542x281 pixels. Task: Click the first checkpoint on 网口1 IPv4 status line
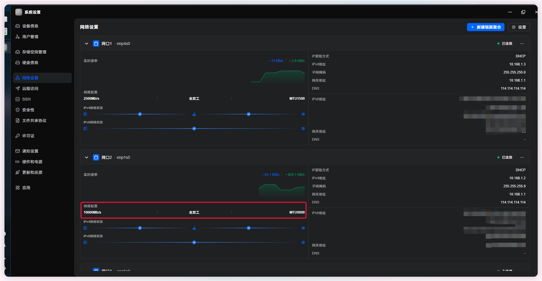[x=140, y=114]
